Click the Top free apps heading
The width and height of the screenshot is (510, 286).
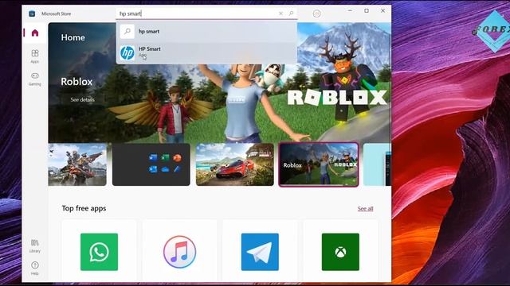coord(84,208)
